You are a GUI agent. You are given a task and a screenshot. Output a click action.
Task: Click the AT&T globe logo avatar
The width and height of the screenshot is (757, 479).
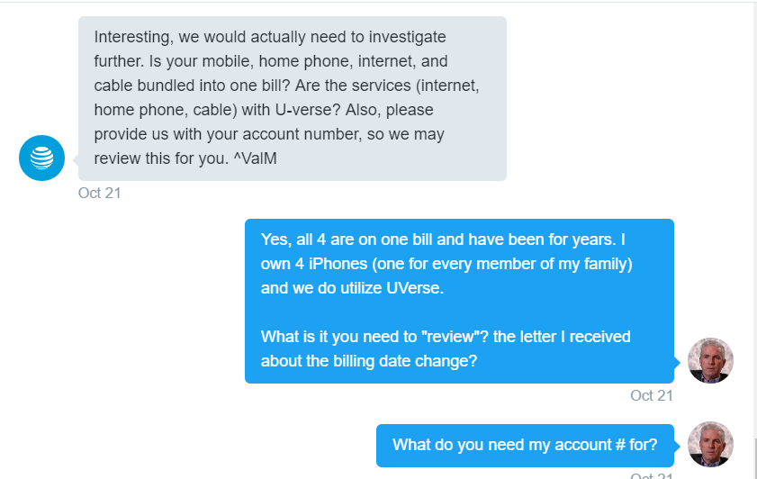pos(41,158)
